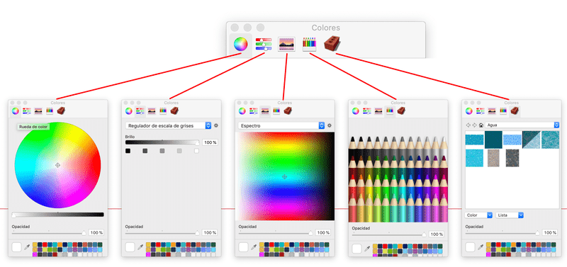Screen dimensions: 567x267
Task: Pick the eyedropper in pencils window
Action: tap(367, 249)
